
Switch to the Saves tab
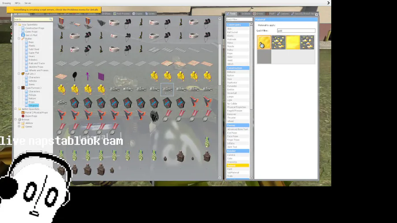[x=150, y=14]
